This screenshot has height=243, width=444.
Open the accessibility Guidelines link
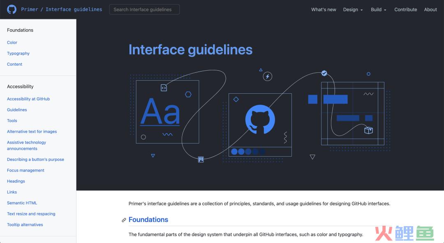tap(17, 110)
